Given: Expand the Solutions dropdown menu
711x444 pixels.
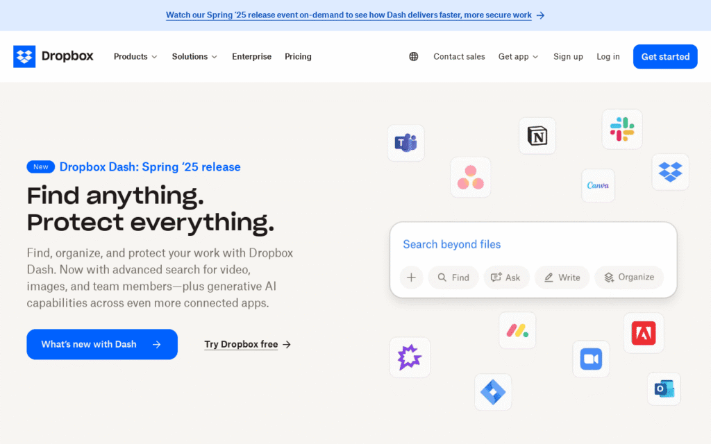Looking at the screenshot, I should point(194,57).
